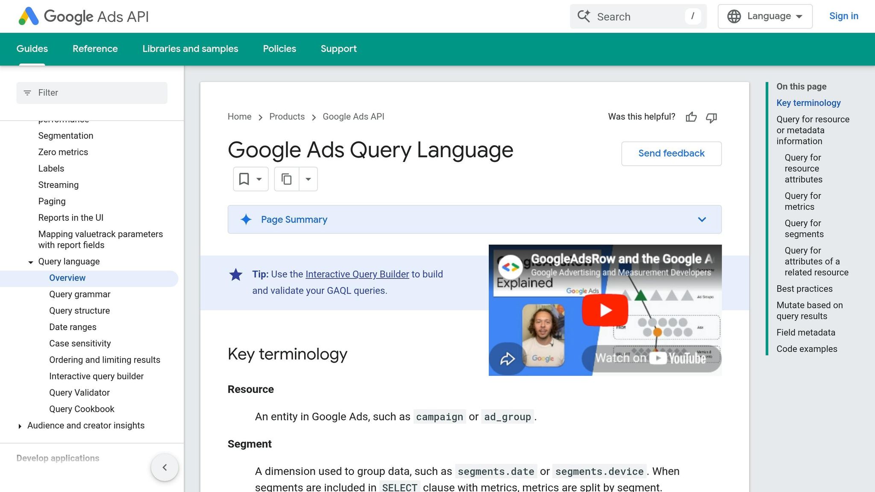Expand Audience and creator insights section
The image size is (875, 492).
click(20, 426)
